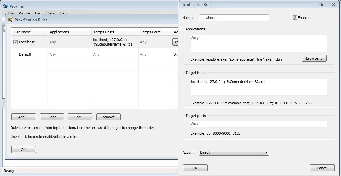Click the Applications text box showing Any
341x176 pixels.
[259, 43]
